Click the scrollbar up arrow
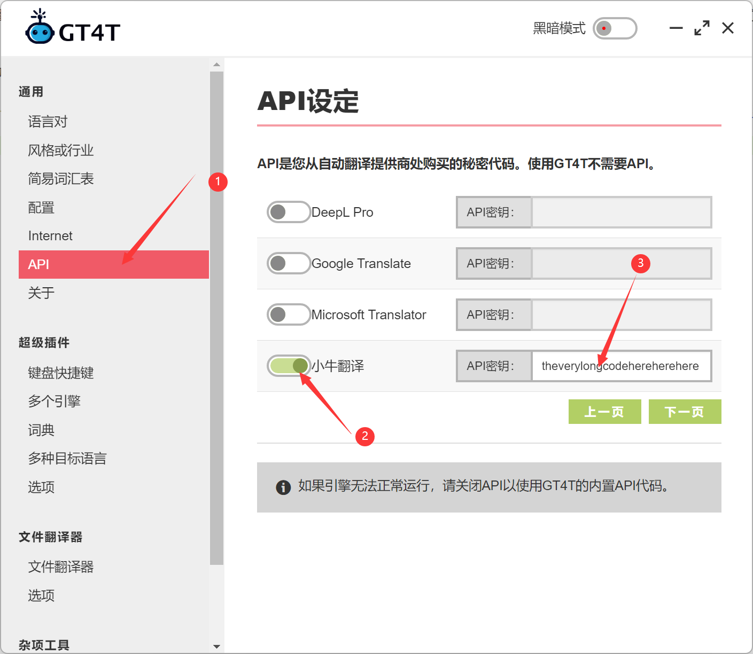753x654 pixels. pos(216,64)
